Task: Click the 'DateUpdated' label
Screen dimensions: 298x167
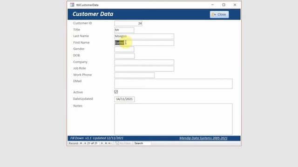Action: (83, 99)
